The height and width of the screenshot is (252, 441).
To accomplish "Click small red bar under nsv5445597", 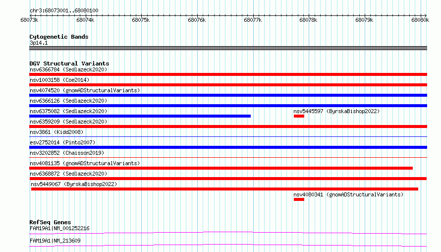I will [299, 116].
